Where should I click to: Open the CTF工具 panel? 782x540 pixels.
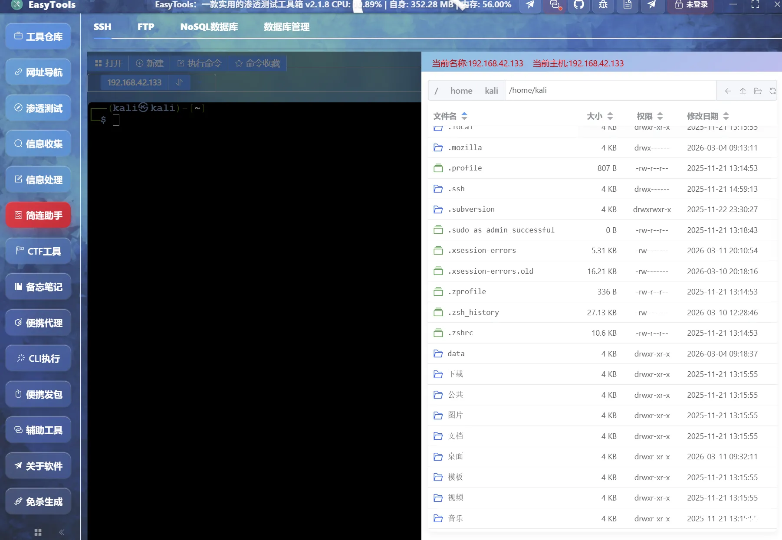pos(38,251)
